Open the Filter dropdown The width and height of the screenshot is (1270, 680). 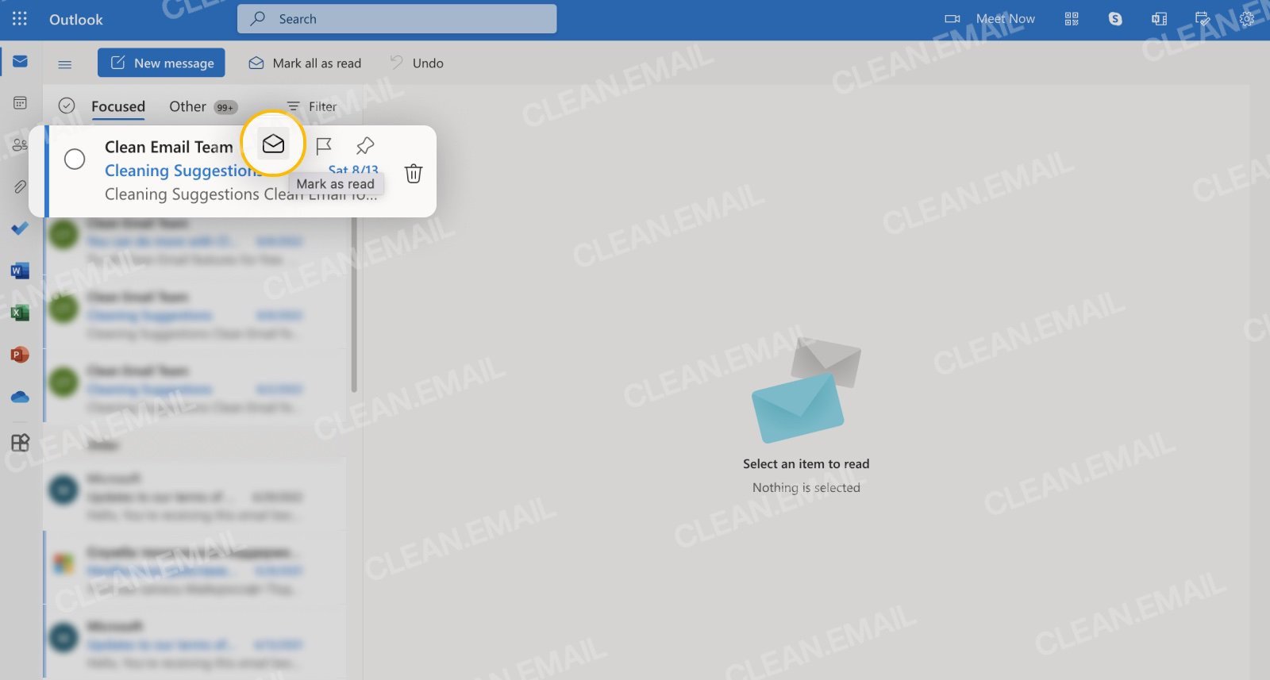click(312, 106)
